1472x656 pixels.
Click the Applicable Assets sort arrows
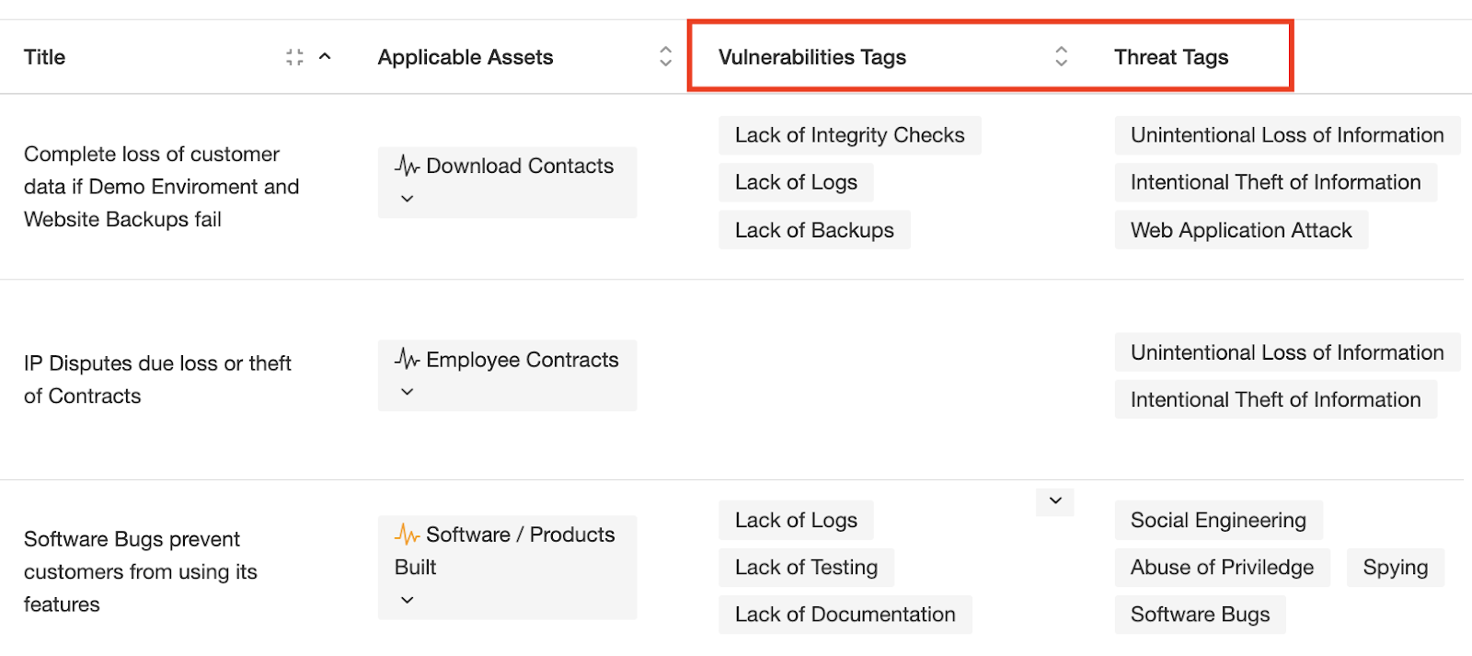click(665, 57)
